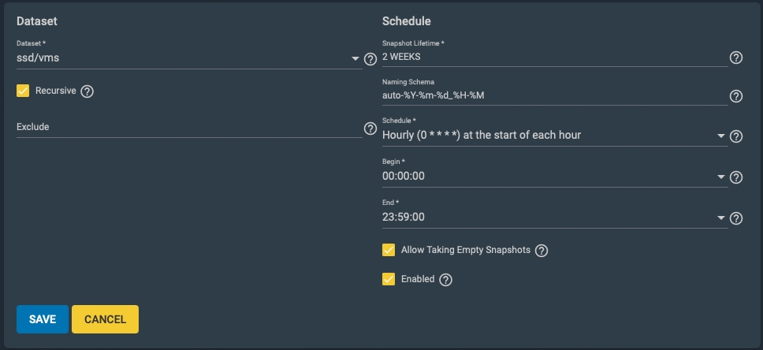
Task: Click help icon for Snapshot Lifetime
Action: coord(736,58)
